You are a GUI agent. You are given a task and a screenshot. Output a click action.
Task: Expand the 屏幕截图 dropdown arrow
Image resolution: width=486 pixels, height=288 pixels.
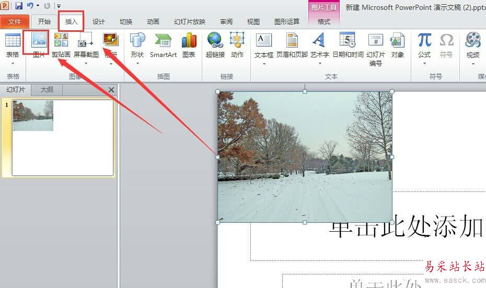(86, 64)
